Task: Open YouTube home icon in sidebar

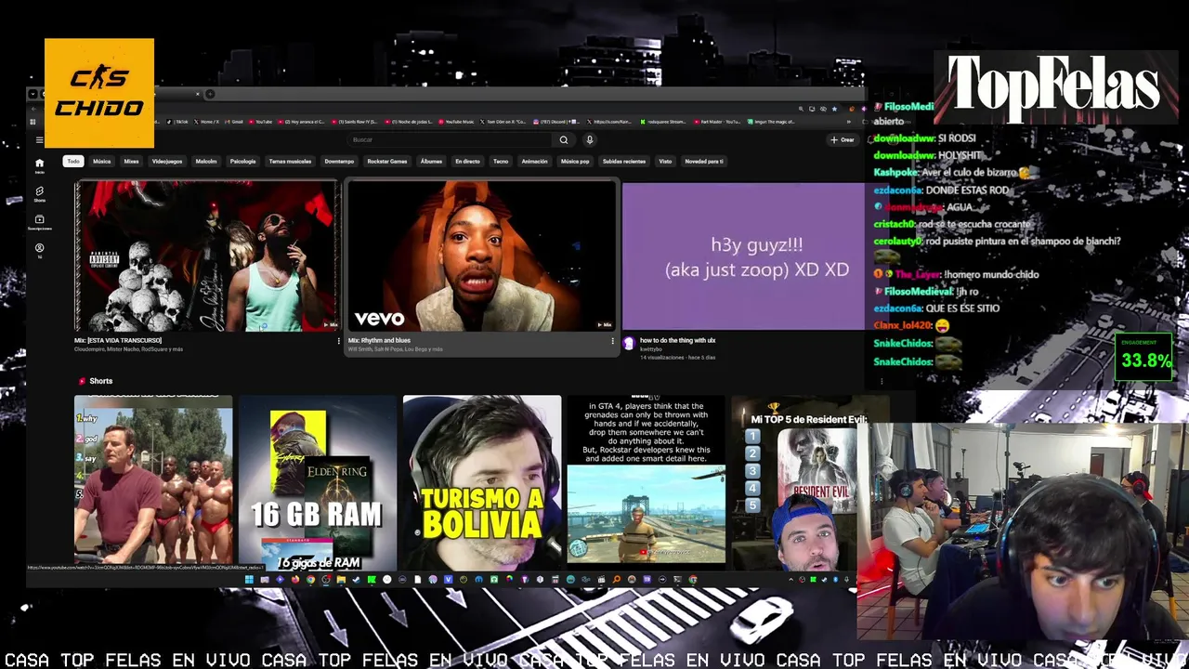Action: [39, 164]
